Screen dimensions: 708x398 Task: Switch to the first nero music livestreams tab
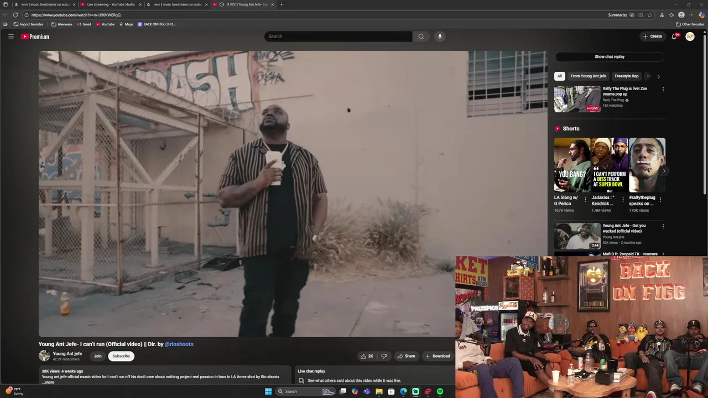coord(44,4)
